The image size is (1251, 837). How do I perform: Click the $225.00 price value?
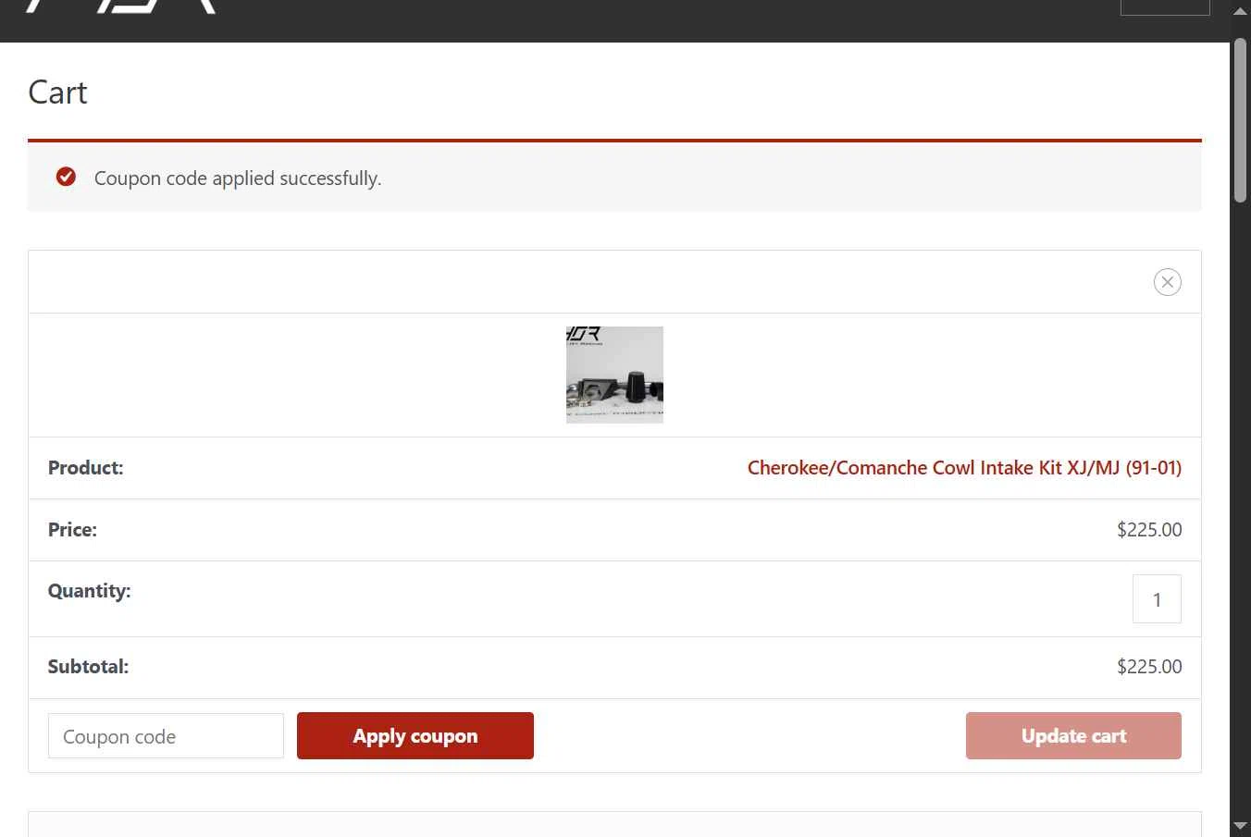[1149, 530]
